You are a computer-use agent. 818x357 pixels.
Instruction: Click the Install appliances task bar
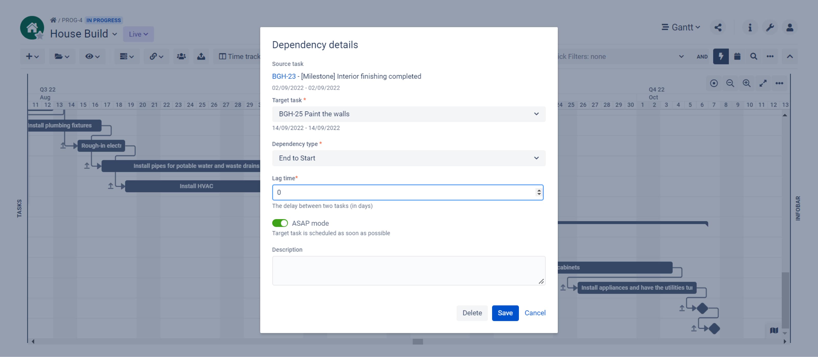point(637,288)
